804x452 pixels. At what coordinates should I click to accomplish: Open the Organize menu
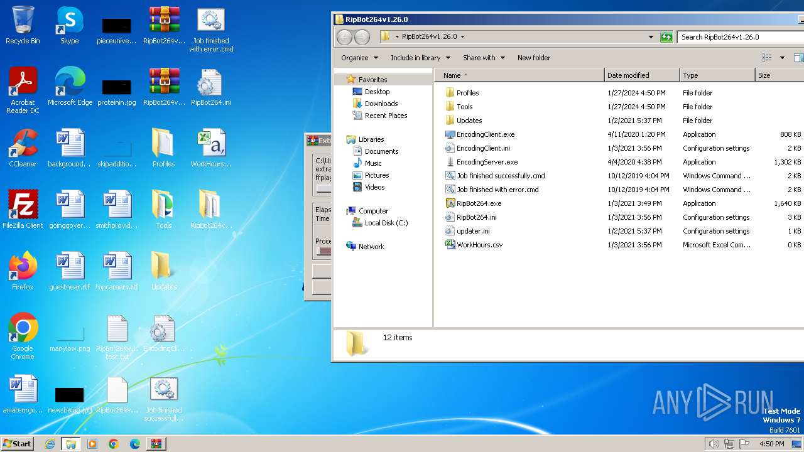tap(359, 58)
